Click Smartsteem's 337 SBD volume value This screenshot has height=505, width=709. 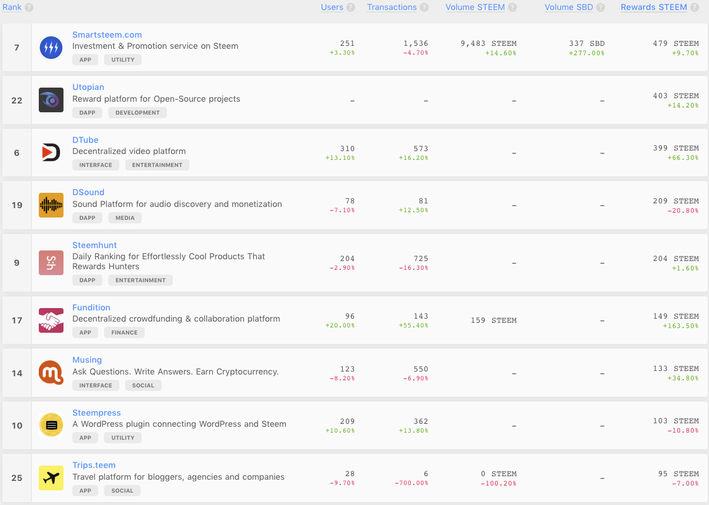[587, 44]
